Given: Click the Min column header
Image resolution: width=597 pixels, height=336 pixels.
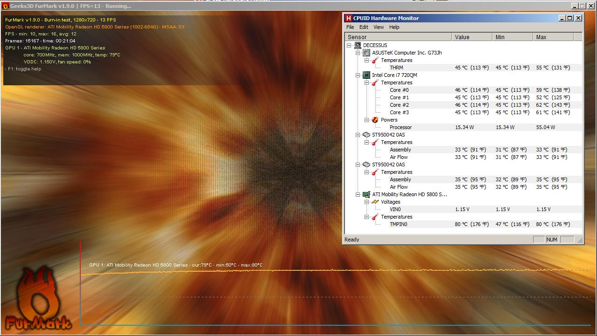Looking at the screenshot, I should tap(513, 37).
